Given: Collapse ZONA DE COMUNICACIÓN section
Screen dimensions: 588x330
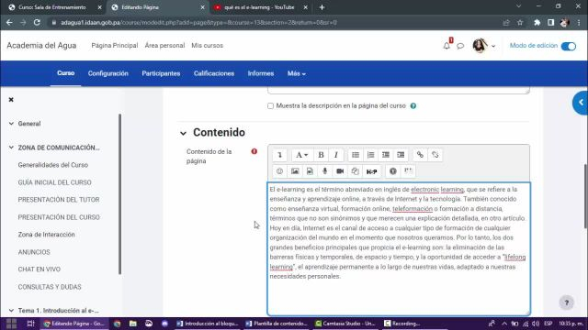Looking at the screenshot, I should 11,148.
